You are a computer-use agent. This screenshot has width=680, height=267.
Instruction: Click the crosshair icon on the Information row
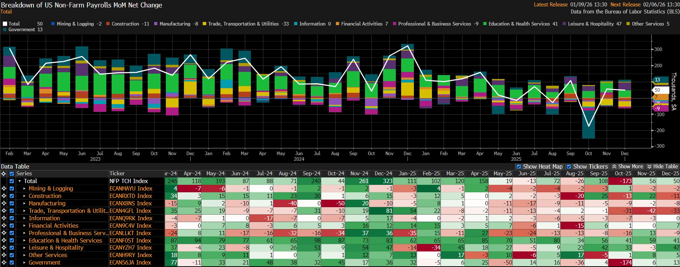click(x=4, y=218)
